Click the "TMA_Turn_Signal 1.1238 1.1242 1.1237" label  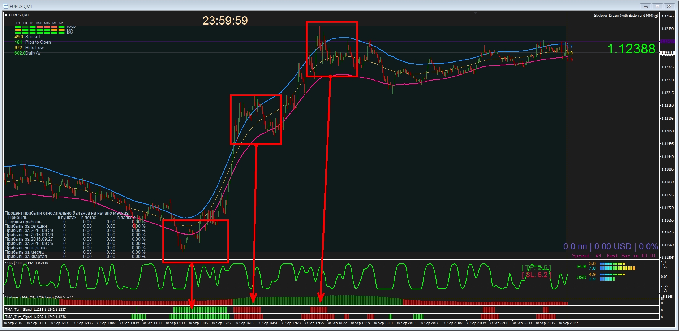pos(35,310)
